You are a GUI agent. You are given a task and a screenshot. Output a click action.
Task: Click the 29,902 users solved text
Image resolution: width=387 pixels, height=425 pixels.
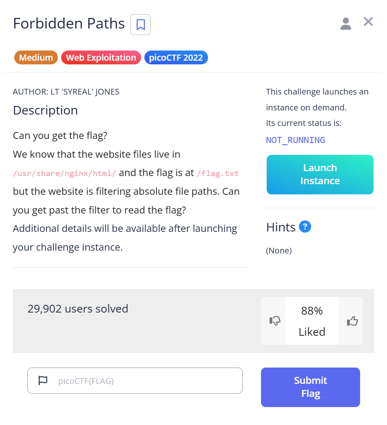tap(78, 309)
